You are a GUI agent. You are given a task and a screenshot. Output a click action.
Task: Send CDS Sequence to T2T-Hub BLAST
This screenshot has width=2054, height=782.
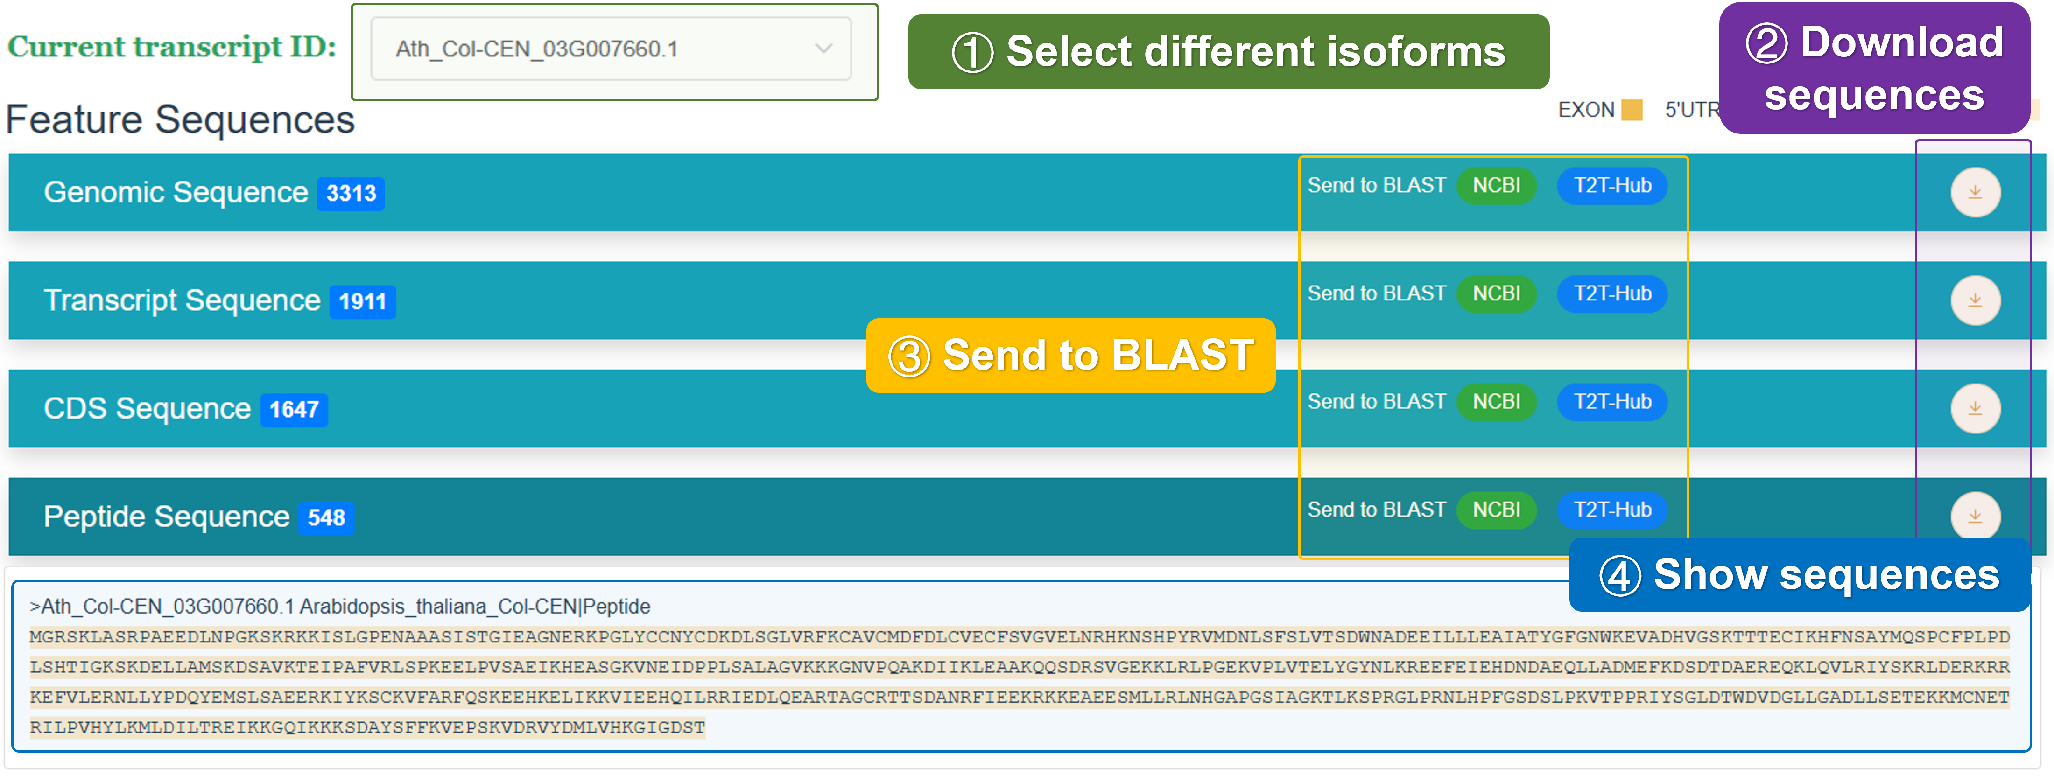tap(1611, 402)
